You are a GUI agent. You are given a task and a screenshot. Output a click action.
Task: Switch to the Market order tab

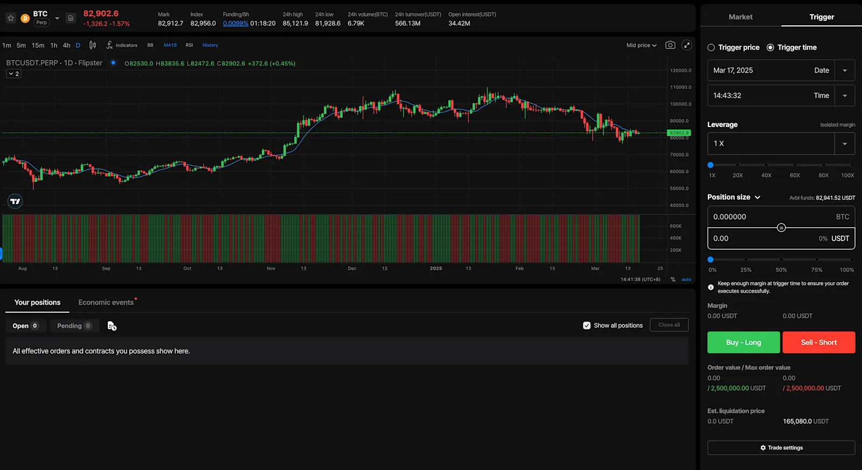coord(740,17)
